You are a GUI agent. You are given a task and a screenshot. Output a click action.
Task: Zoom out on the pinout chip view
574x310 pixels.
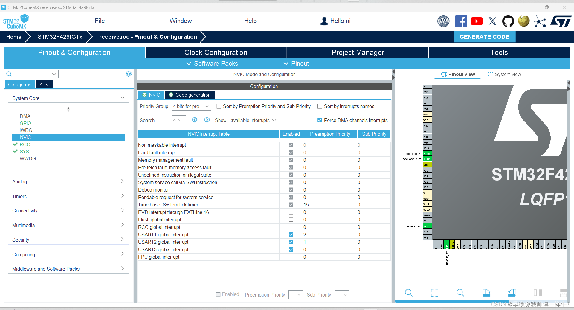(x=460, y=293)
